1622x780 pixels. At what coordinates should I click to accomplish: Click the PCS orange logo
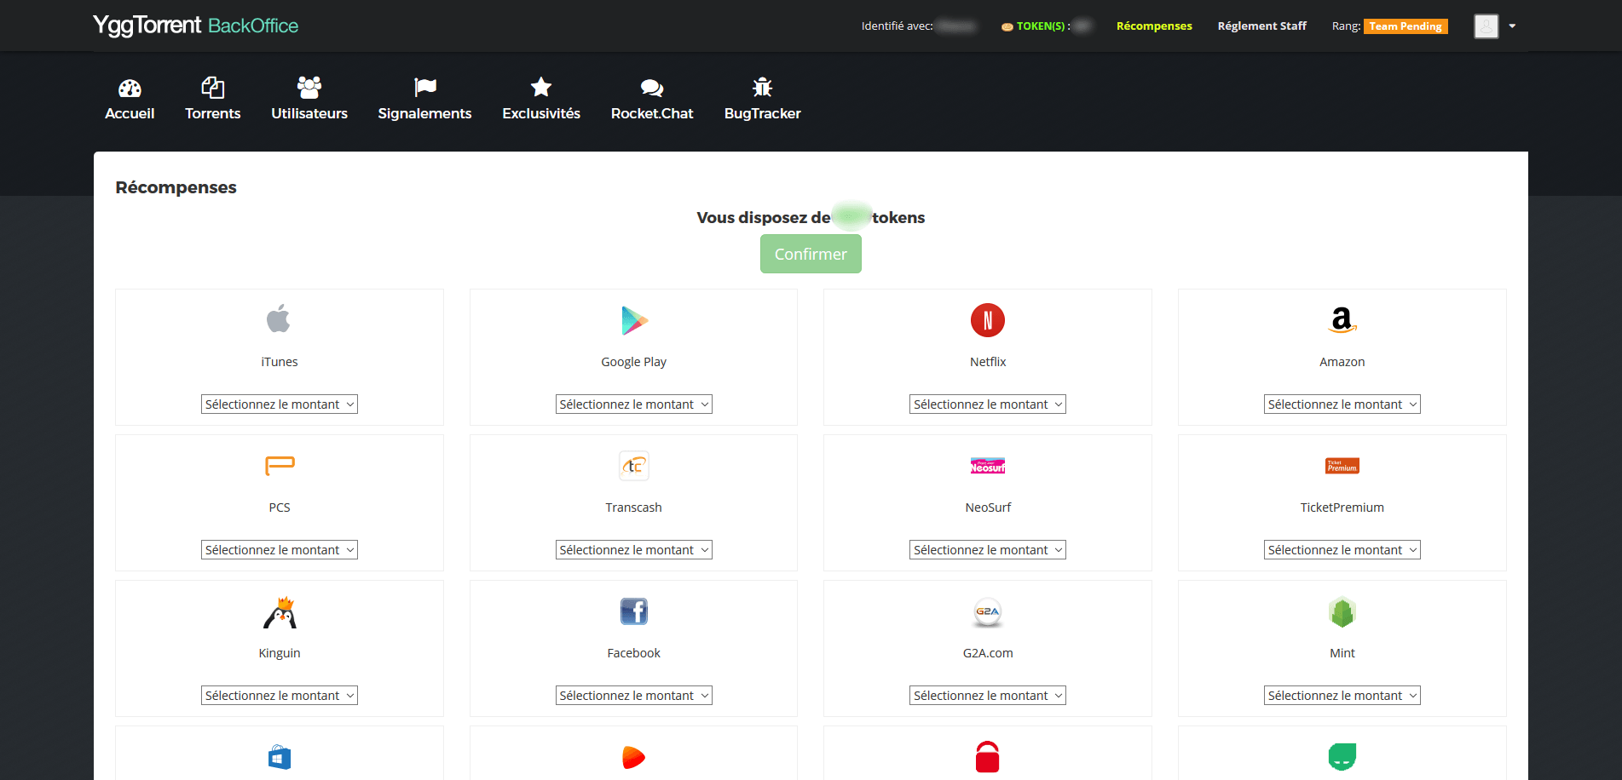click(280, 466)
